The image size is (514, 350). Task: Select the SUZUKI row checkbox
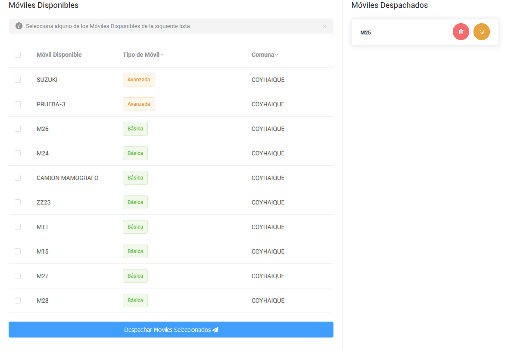[x=18, y=80]
